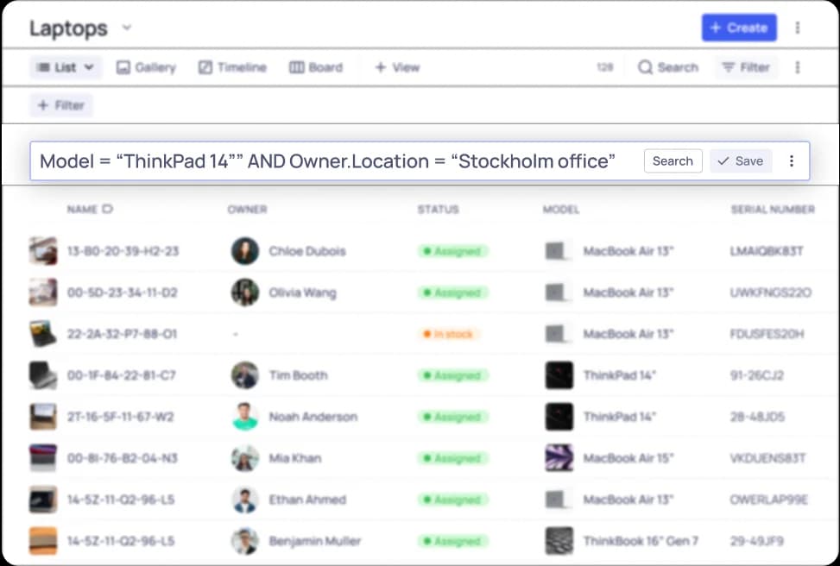The width and height of the screenshot is (840, 566).
Task: Click Ethan Ahmed avatar
Action: 245,500
